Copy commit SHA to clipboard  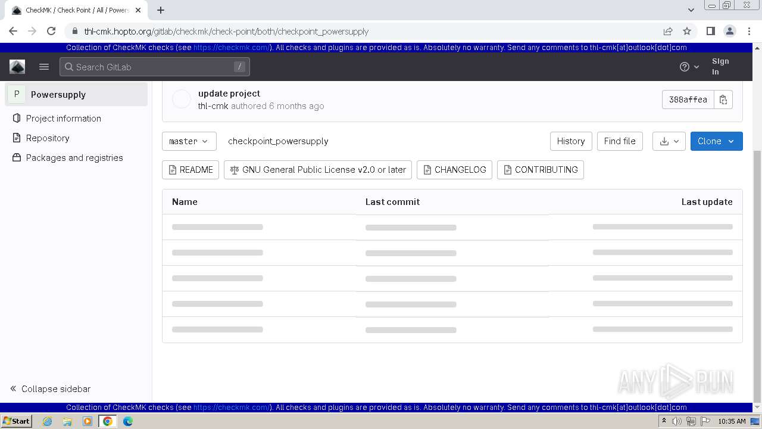[x=723, y=100]
